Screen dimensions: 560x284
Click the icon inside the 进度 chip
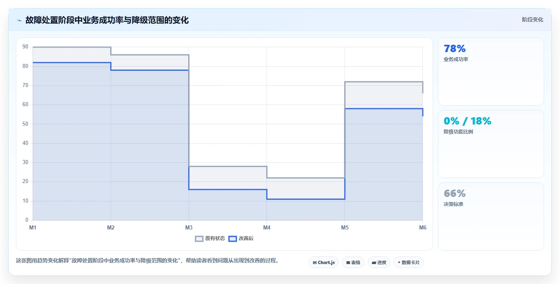(374, 263)
